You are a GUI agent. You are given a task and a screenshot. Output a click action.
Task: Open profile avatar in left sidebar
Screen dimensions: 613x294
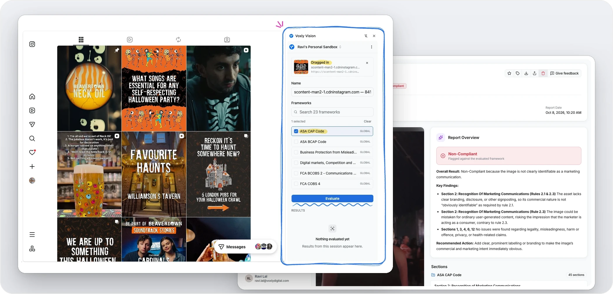[32, 180]
